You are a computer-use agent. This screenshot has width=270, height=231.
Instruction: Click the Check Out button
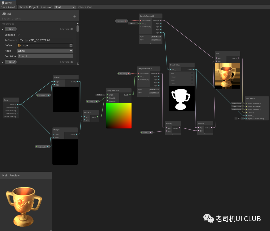(85, 7)
